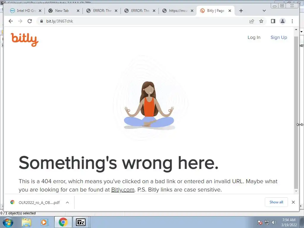
Task: Follow the Bitly.com link
Action: [123, 190]
